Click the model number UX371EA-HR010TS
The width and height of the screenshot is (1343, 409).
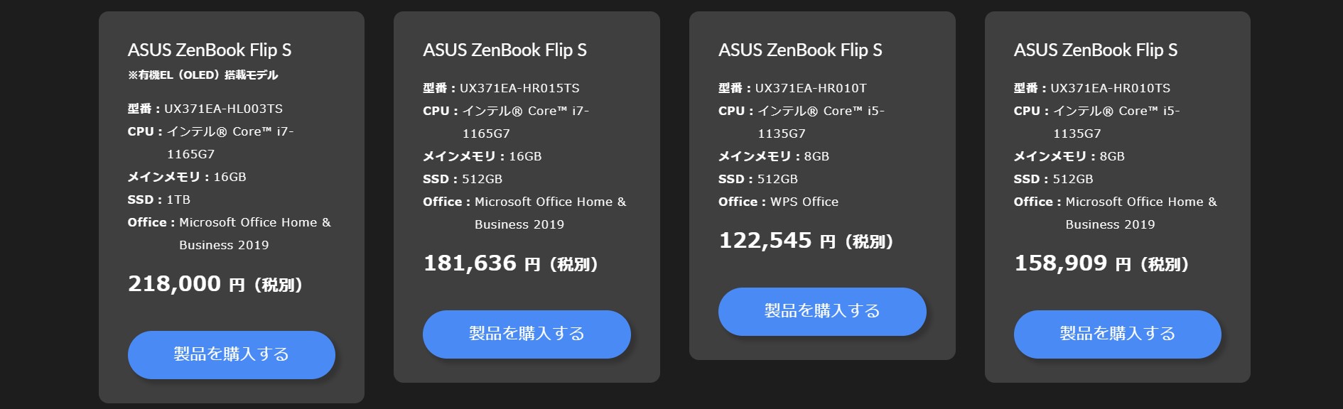[1110, 88]
